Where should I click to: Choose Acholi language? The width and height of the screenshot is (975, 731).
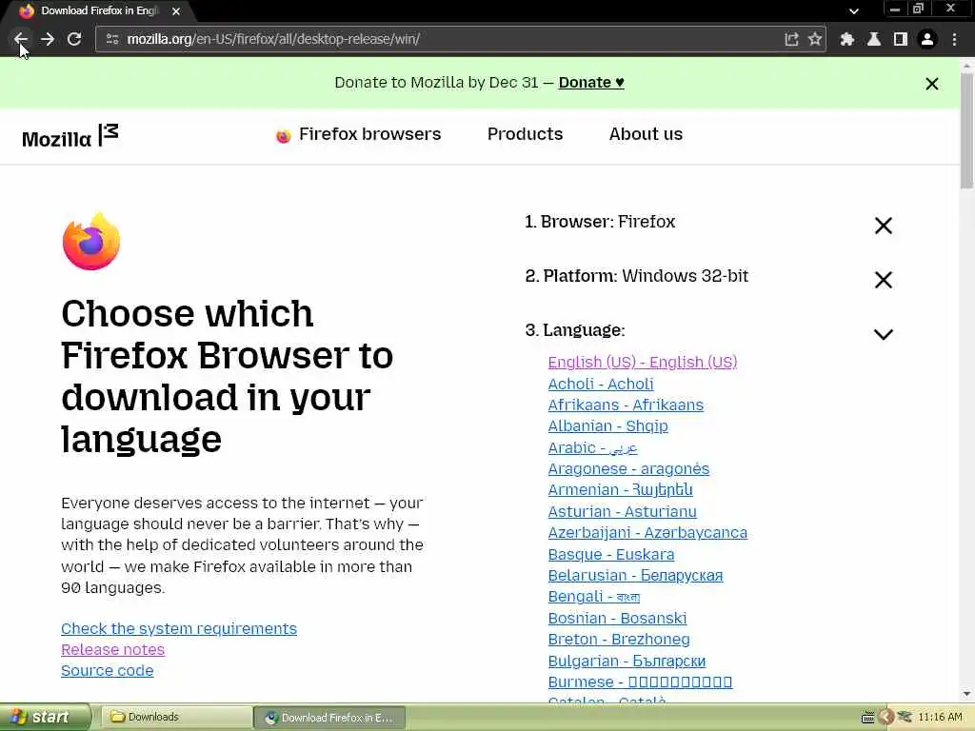tap(601, 384)
